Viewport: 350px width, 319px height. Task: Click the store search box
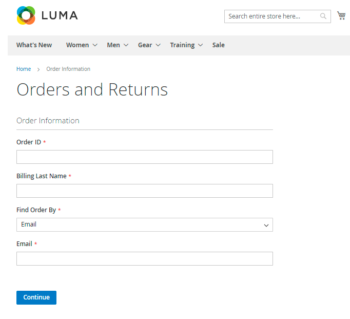pos(271,16)
